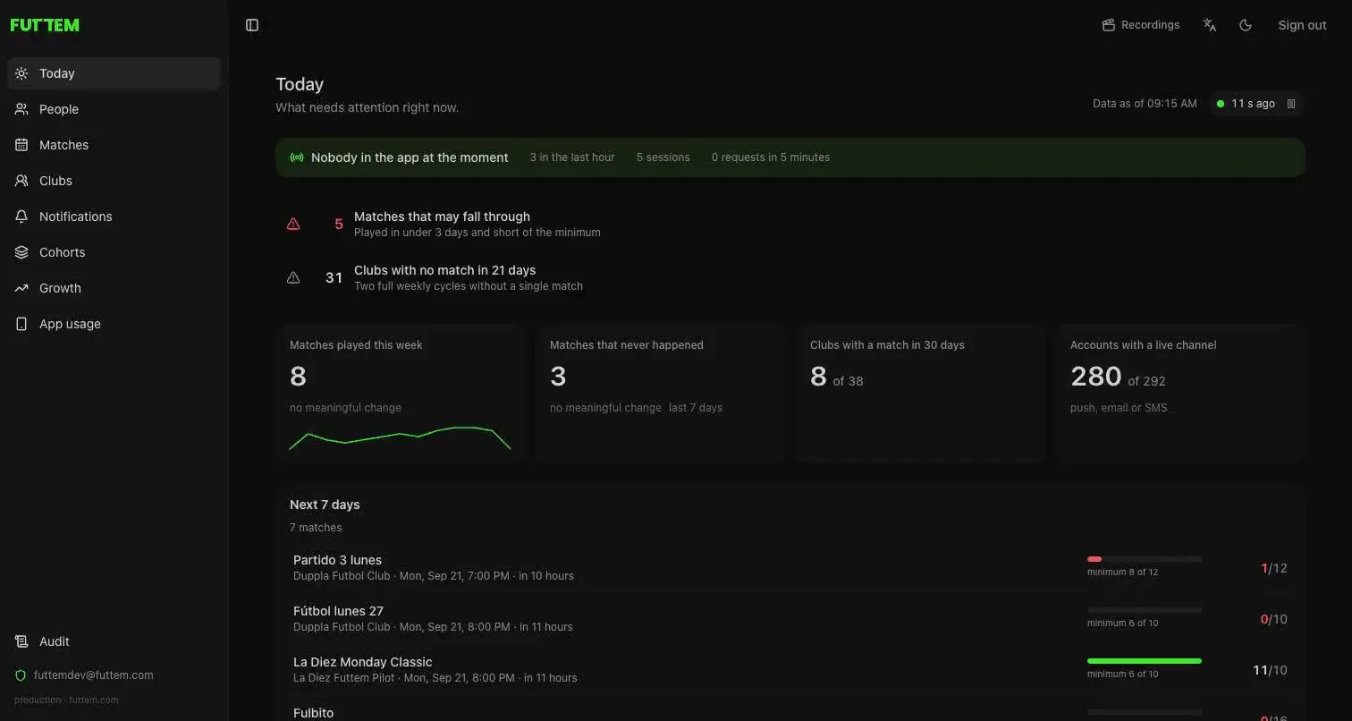Screen dimensions: 1352x721
Task: Open the People menu label
Action: point(59,109)
